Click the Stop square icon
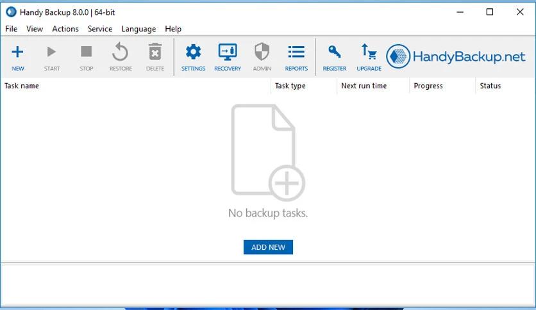 87,51
